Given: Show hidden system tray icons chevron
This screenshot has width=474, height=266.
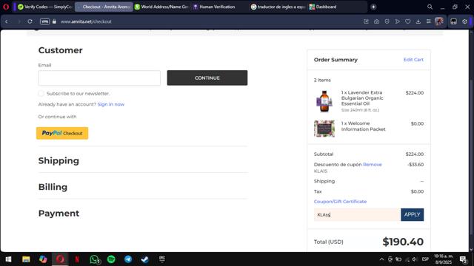Looking at the screenshot, I should tap(381, 259).
